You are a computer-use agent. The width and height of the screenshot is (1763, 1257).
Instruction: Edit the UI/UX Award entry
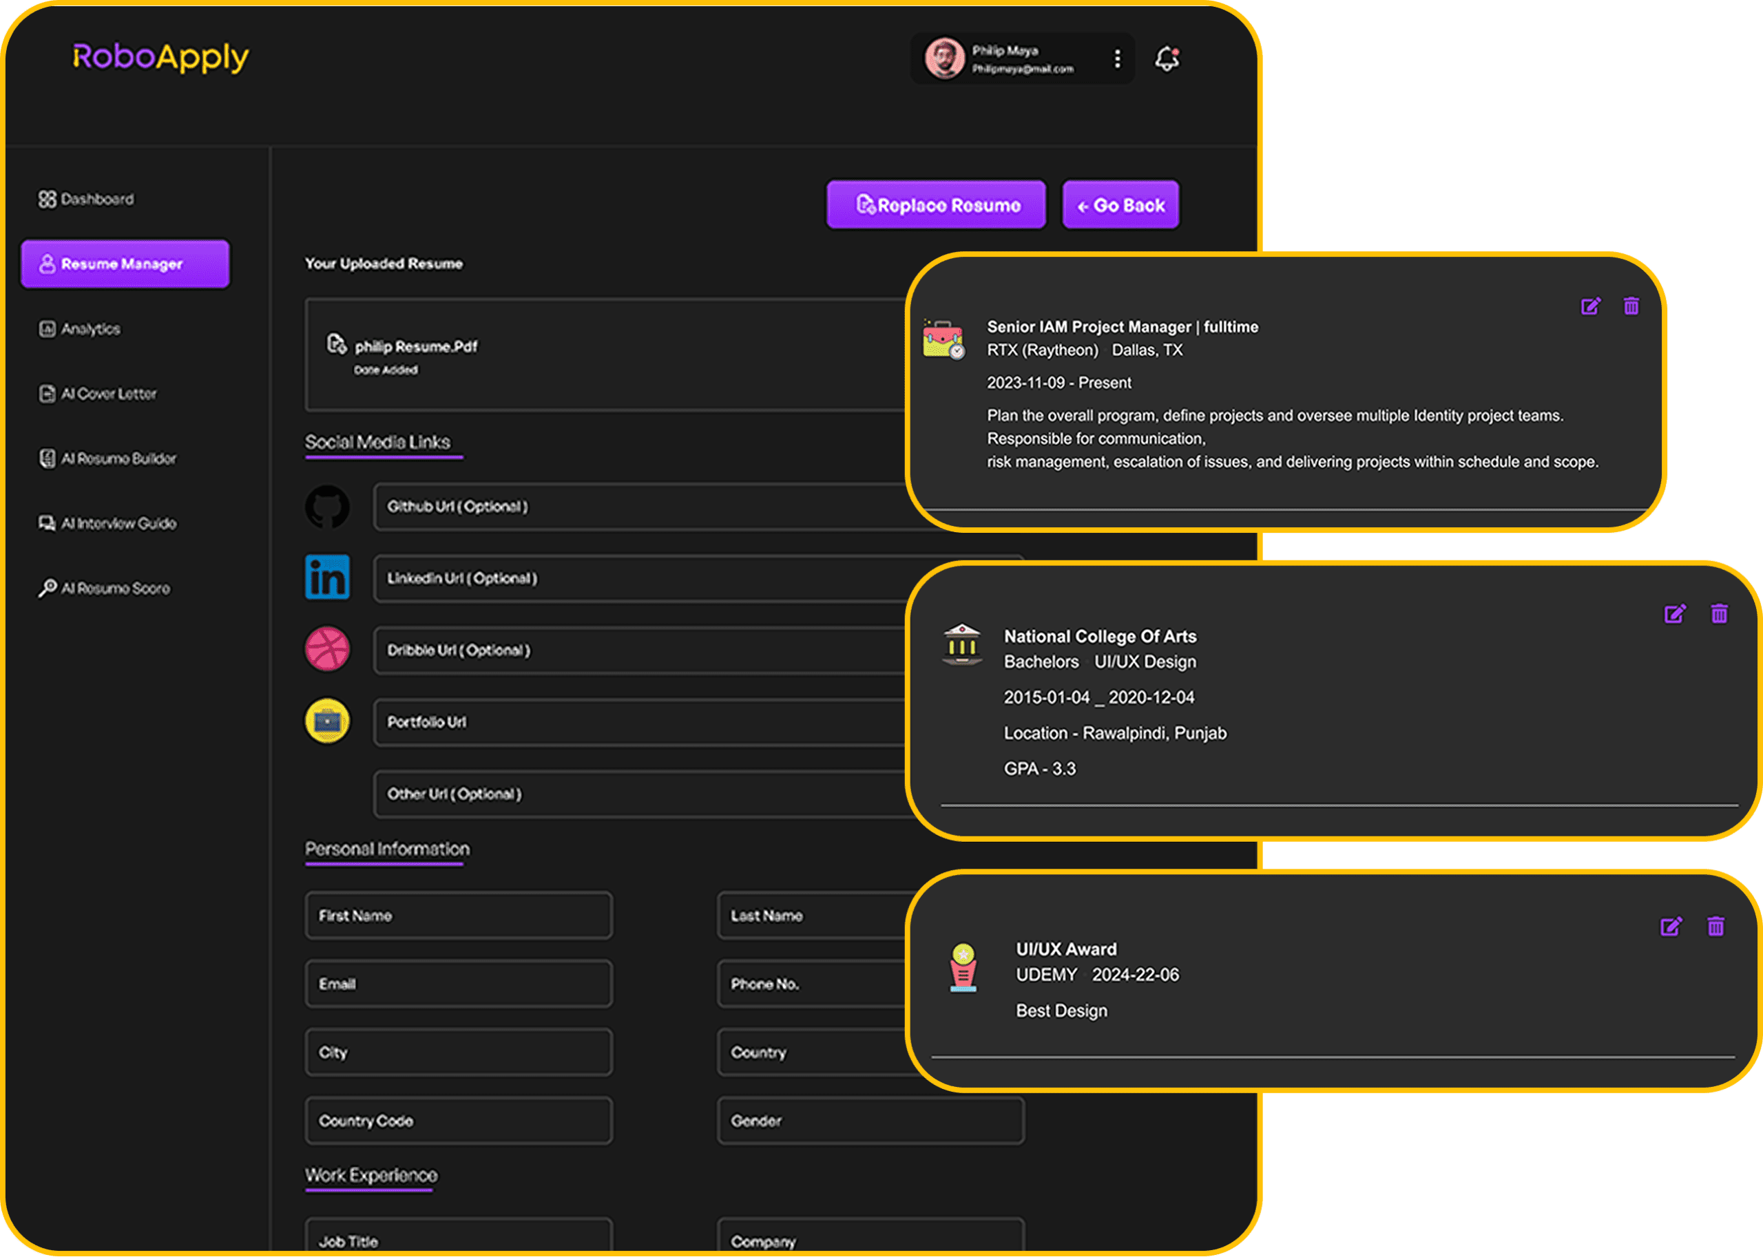point(1671,927)
